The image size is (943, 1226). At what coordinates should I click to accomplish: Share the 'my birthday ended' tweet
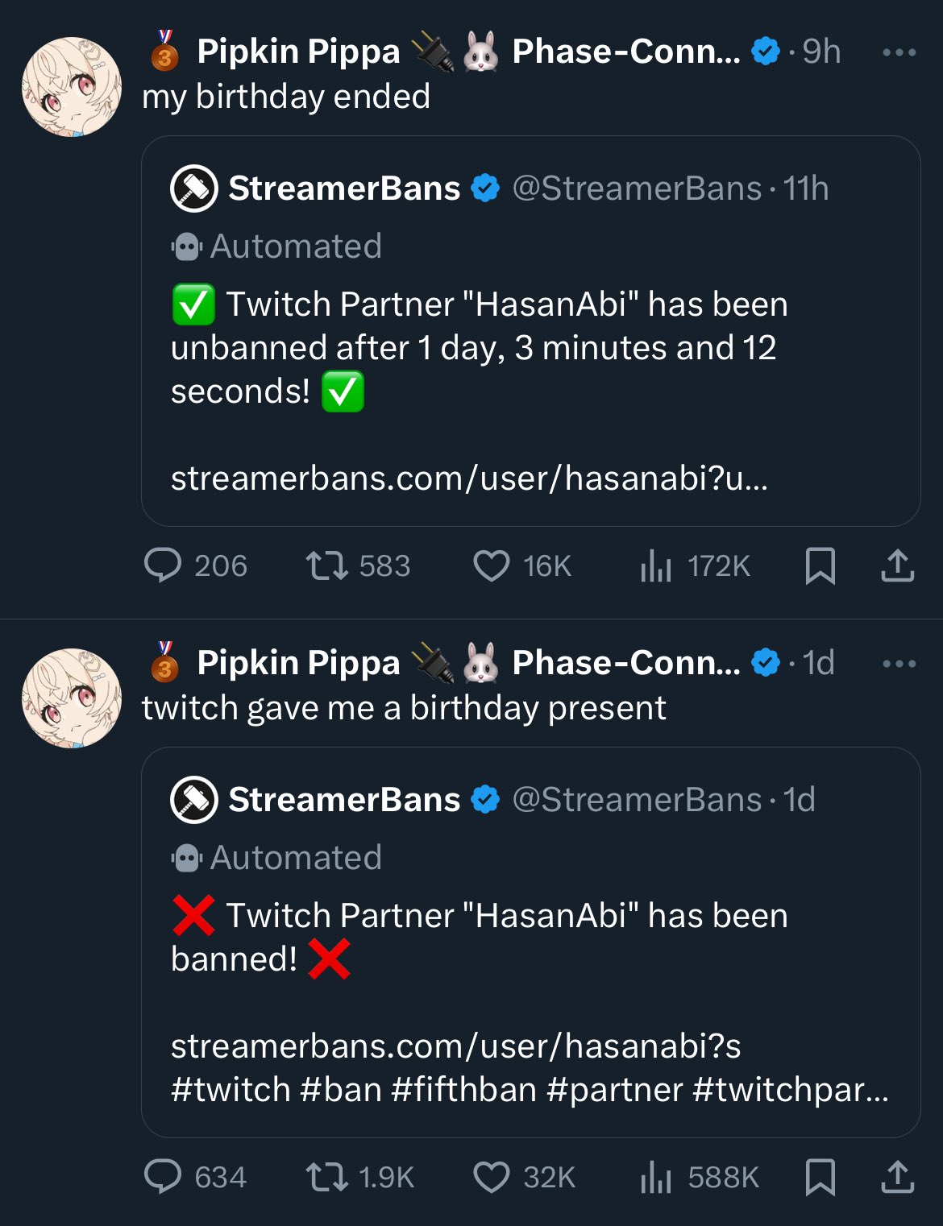tap(897, 565)
